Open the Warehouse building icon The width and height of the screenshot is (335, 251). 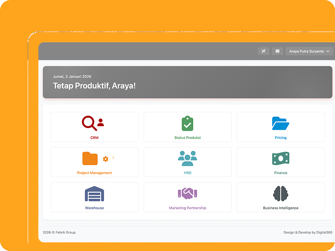(x=94, y=193)
